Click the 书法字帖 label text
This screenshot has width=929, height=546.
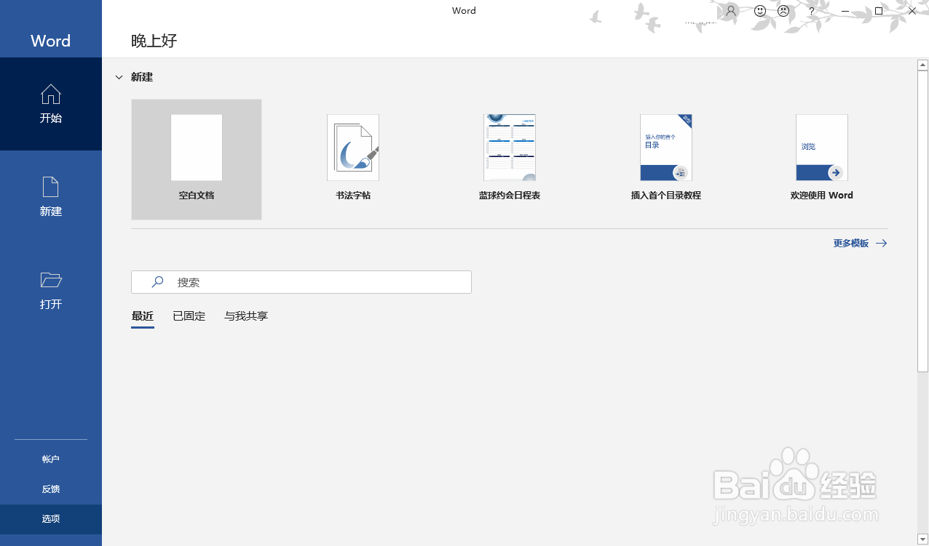click(353, 196)
